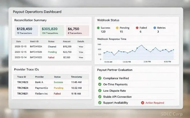Click the FinServ Inc provider cell

click(x=41, y=94)
